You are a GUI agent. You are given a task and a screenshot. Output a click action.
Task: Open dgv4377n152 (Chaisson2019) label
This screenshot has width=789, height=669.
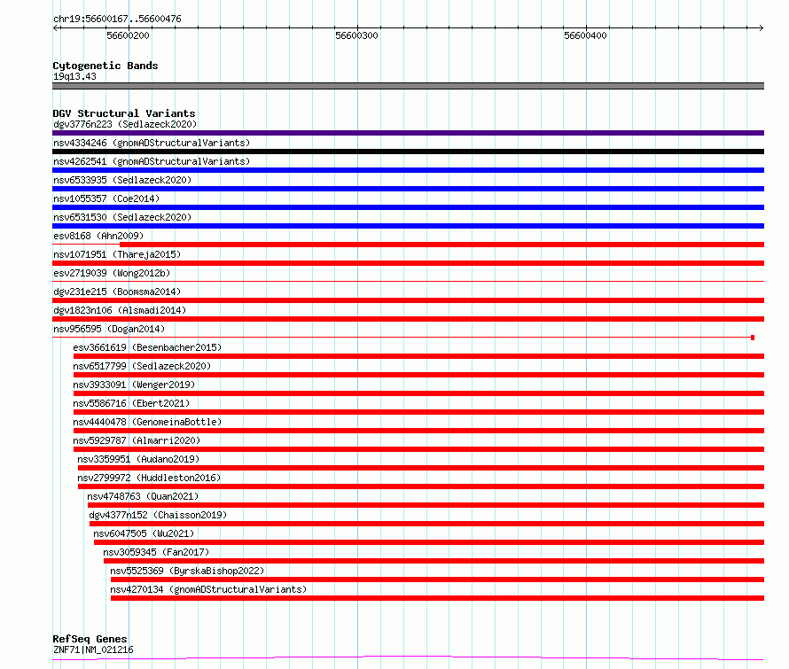coord(158,515)
